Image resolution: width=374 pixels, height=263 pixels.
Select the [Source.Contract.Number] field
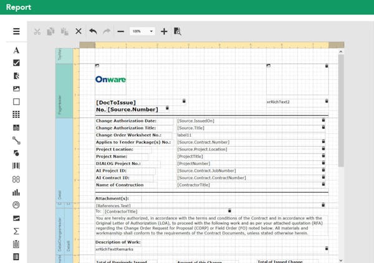(251, 142)
